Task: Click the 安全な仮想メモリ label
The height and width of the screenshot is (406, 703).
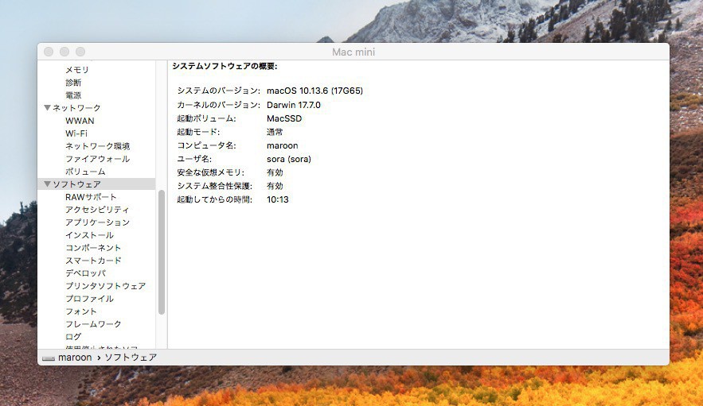Action: 211,172
